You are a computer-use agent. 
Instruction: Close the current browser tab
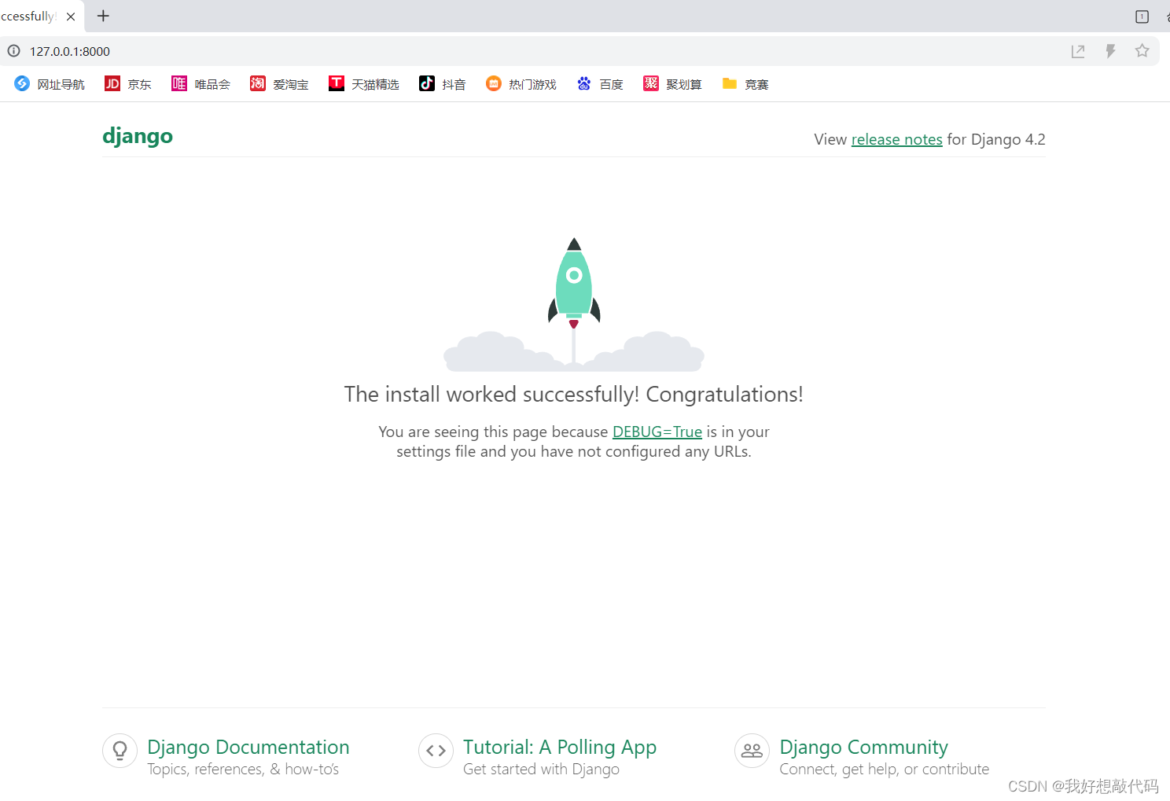click(x=71, y=17)
